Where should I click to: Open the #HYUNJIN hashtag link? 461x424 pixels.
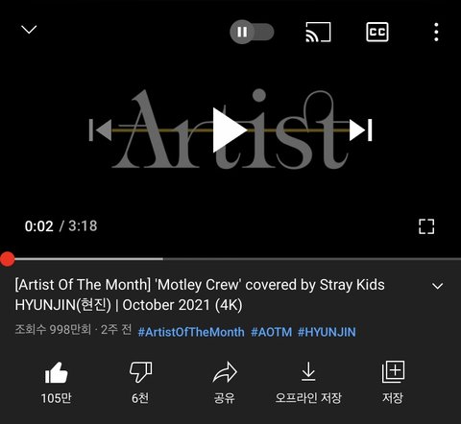tap(327, 332)
